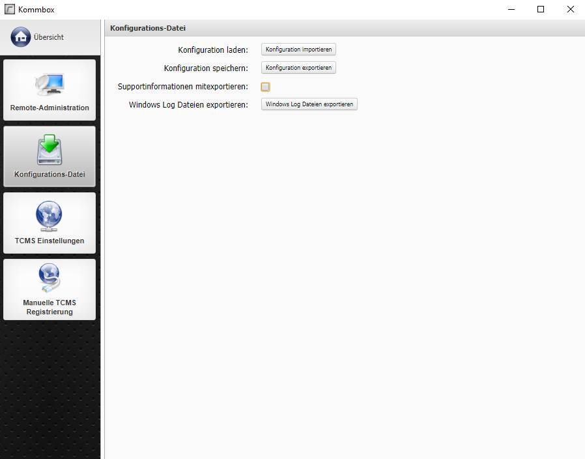Maximize the Kommbox window
This screenshot has height=459, width=585.
(541, 9)
